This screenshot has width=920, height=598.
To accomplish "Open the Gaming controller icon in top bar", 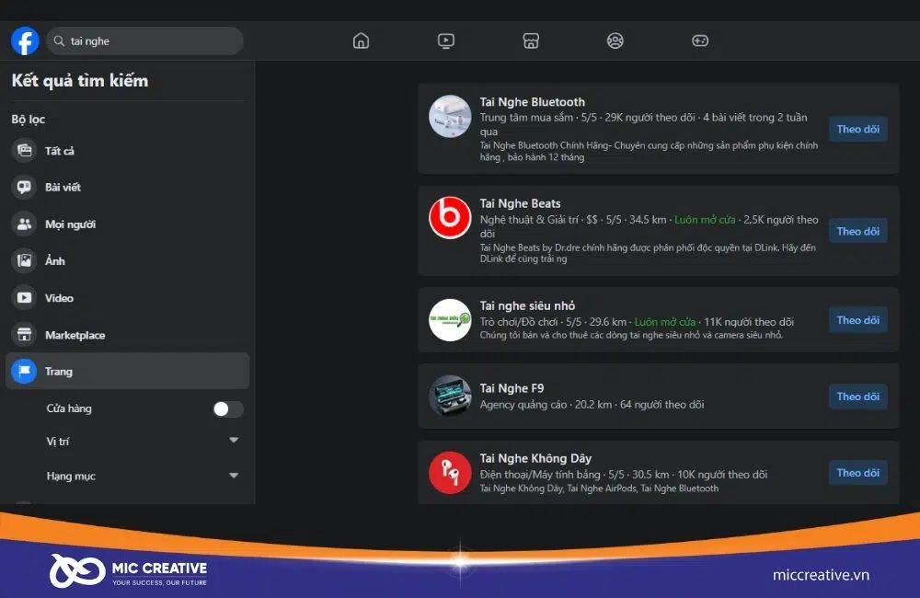I will (x=700, y=40).
